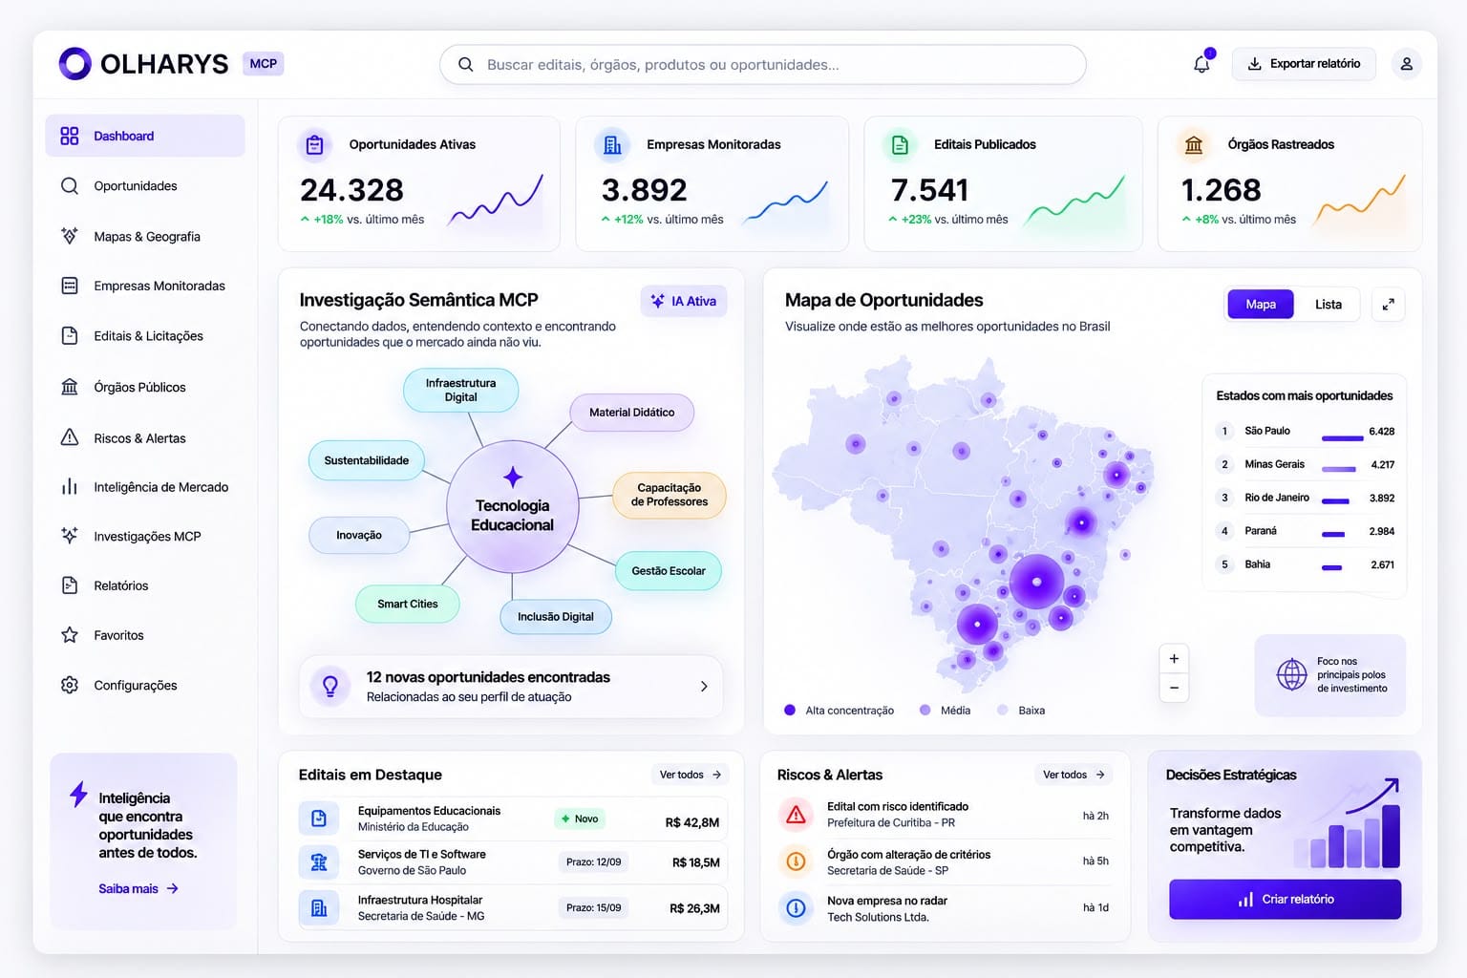Image resolution: width=1467 pixels, height=978 pixels.
Task: Click the lightbulb icon for new opportunities
Action: pyautogui.click(x=330, y=686)
